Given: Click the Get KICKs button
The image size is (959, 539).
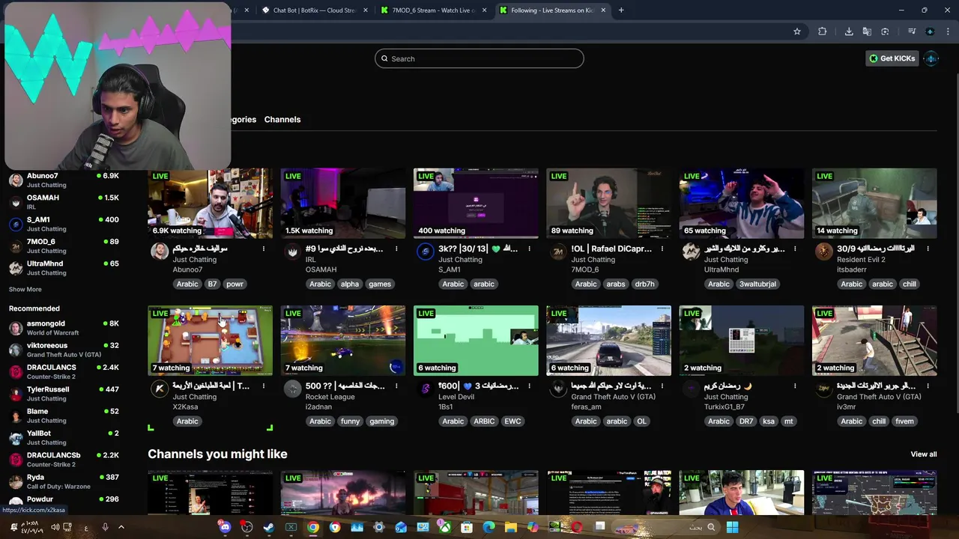Looking at the screenshot, I should point(892,58).
